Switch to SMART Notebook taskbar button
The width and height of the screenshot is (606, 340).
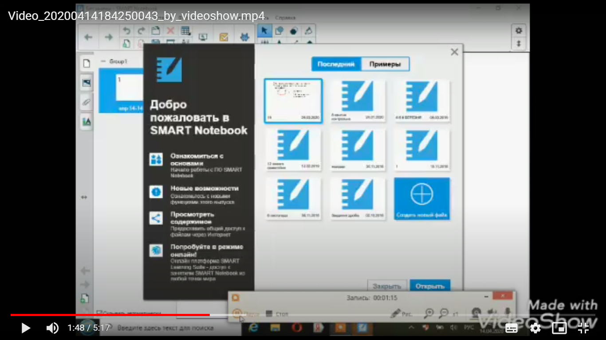click(362, 328)
